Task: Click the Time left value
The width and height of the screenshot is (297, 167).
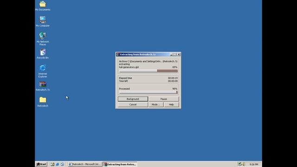Action: coord(173,81)
